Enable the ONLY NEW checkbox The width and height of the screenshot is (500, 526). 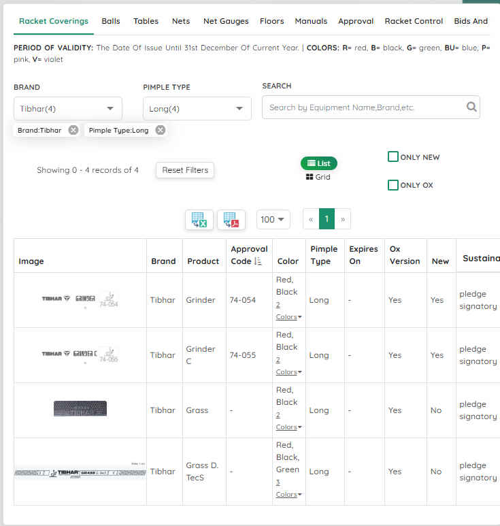coord(393,157)
